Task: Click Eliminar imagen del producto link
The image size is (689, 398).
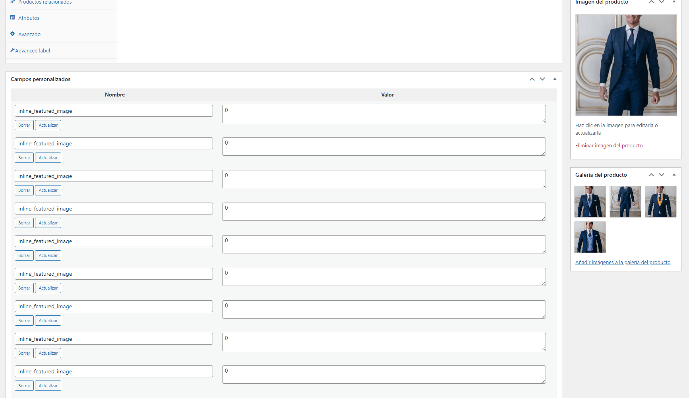Action: [x=609, y=145]
